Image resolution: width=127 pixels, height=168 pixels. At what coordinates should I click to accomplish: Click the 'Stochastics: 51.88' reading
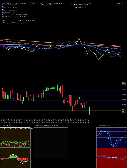(8, 13)
